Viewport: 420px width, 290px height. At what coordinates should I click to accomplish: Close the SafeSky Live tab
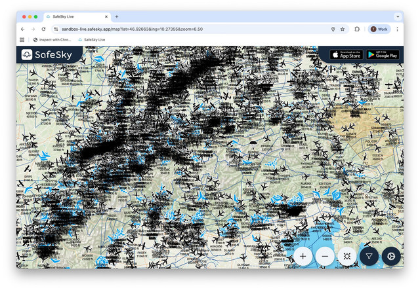coord(106,16)
